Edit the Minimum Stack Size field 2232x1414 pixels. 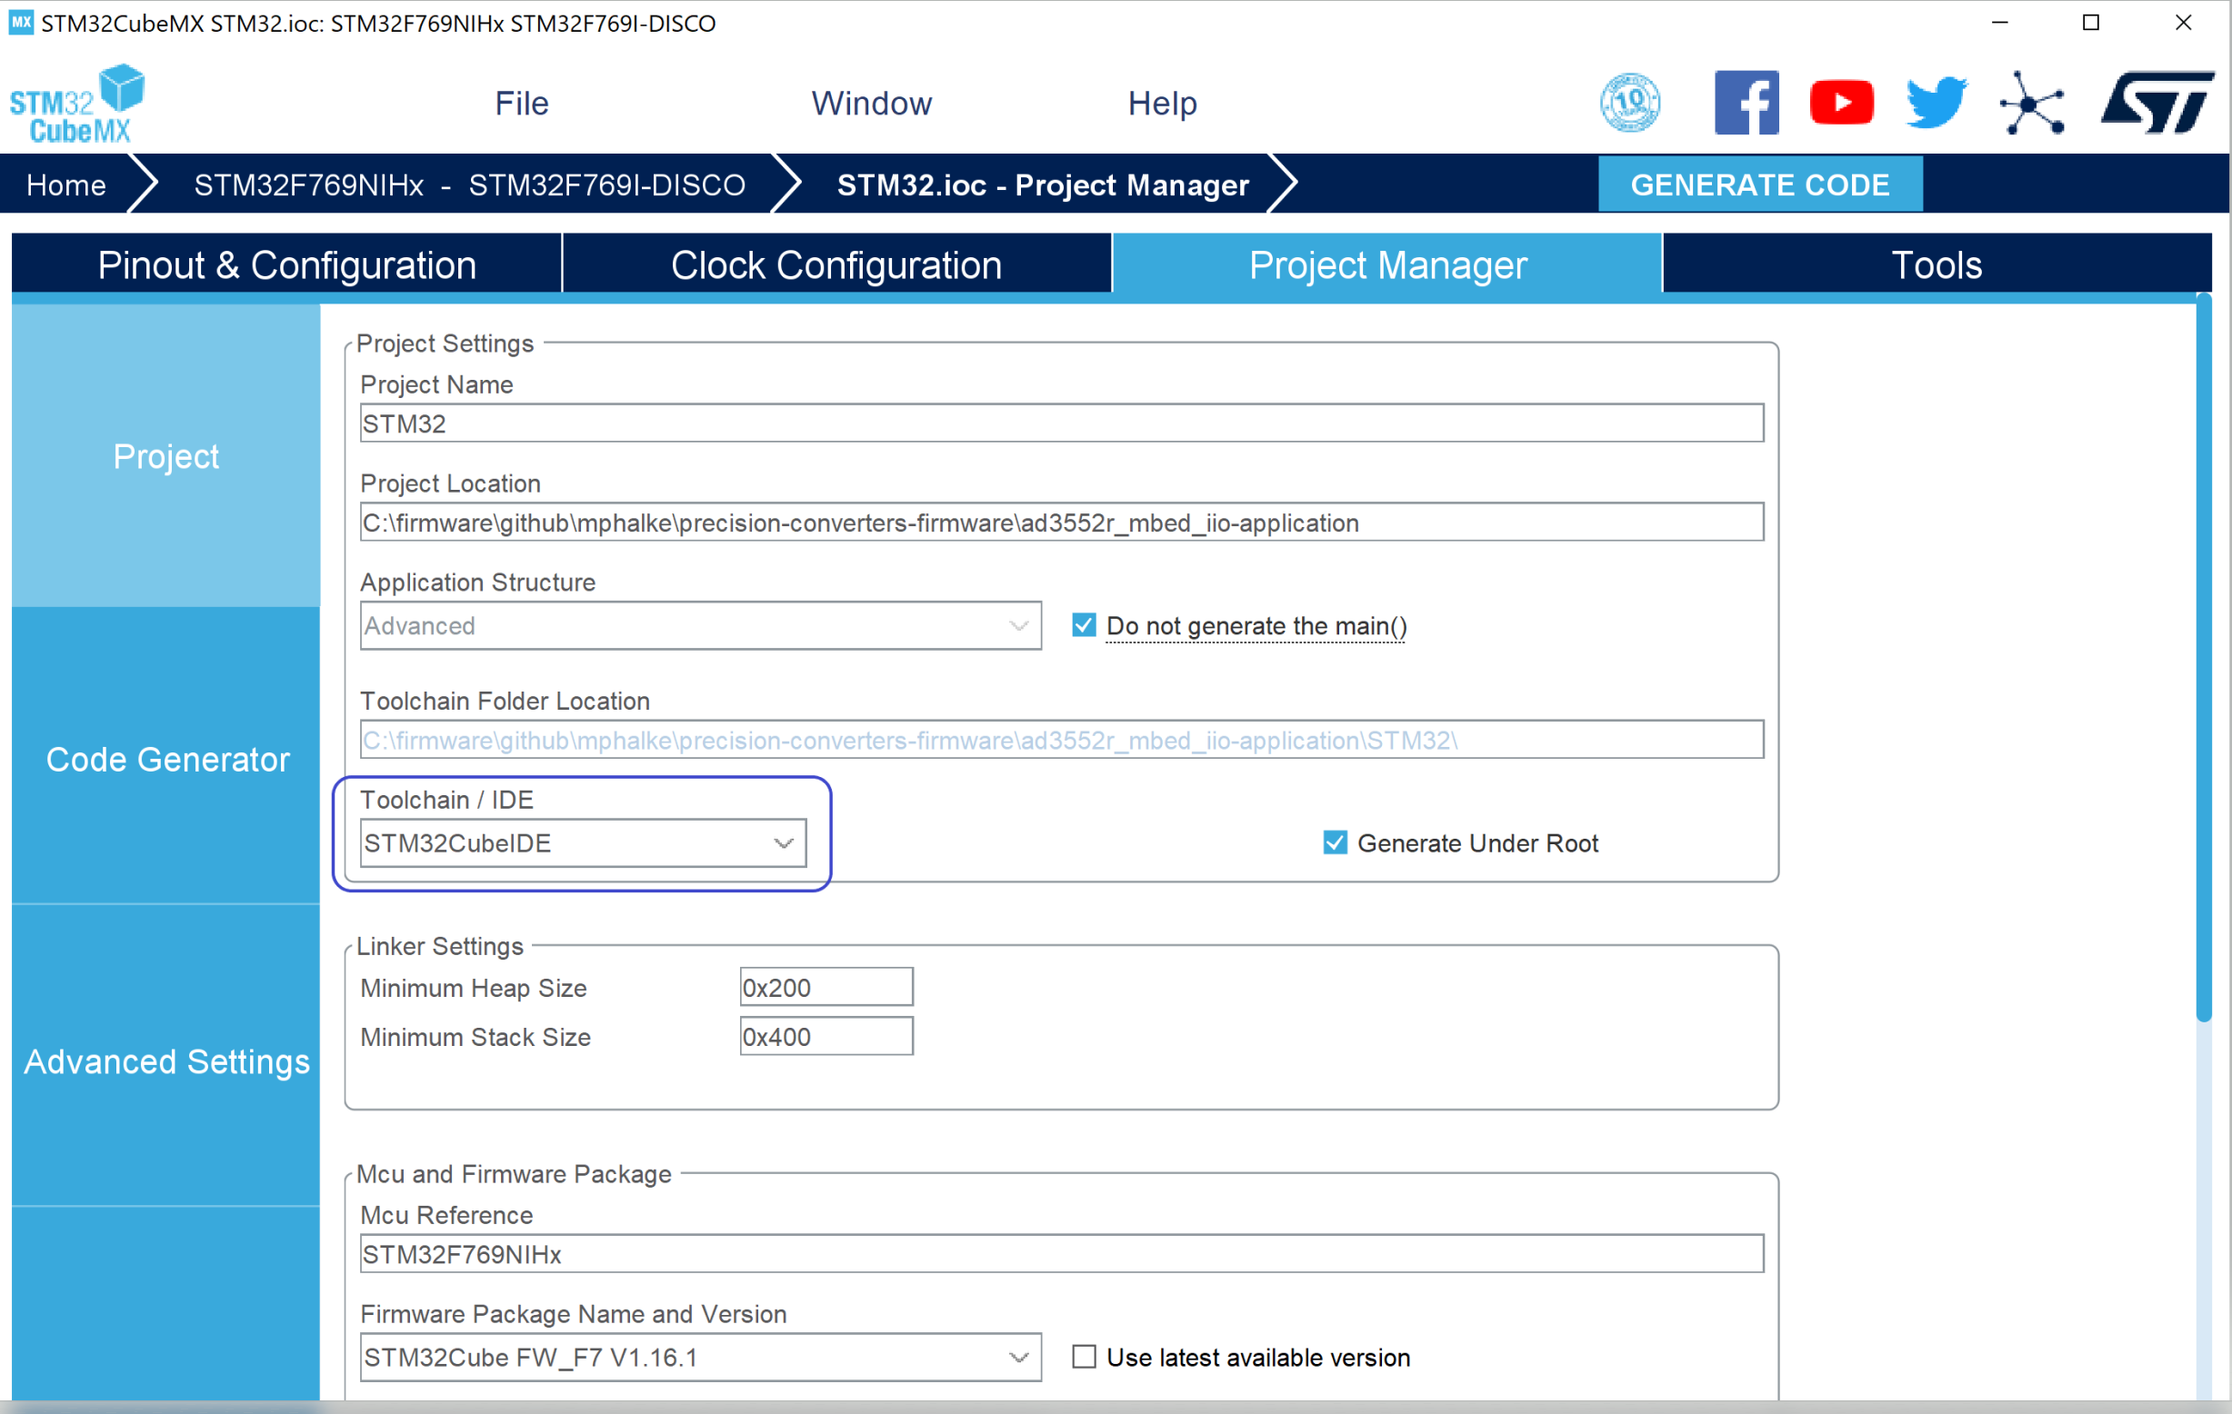click(826, 1036)
